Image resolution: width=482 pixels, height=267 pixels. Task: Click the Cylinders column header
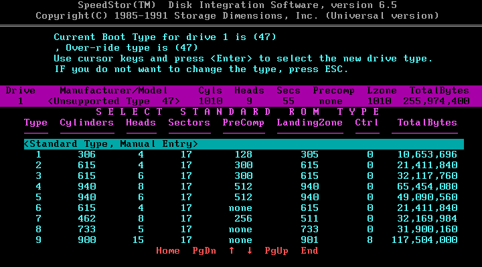(x=86, y=123)
